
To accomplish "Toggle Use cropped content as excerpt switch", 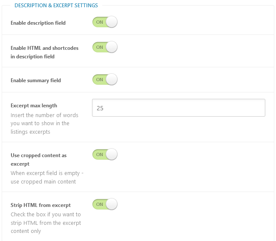I will (105, 155).
